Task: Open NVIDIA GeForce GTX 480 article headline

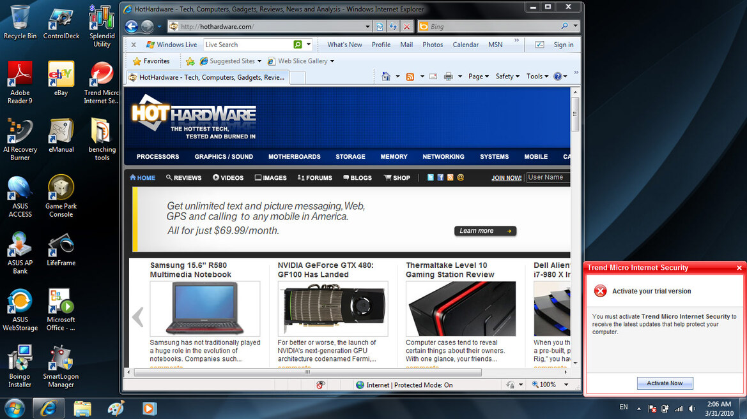Action: click(x=325, y=270)
